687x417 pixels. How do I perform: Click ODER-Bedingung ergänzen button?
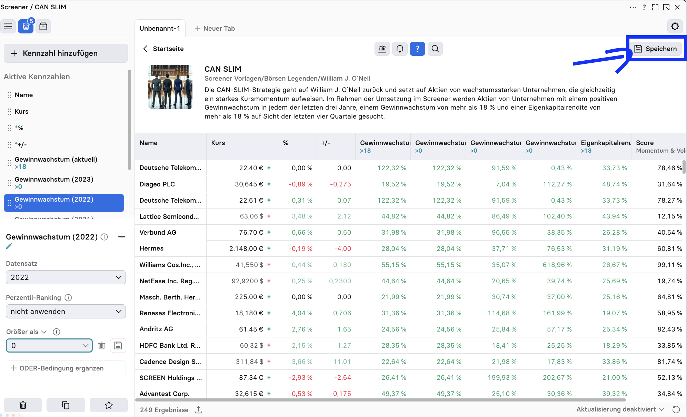pyautogui.click(x=66, y=368)
